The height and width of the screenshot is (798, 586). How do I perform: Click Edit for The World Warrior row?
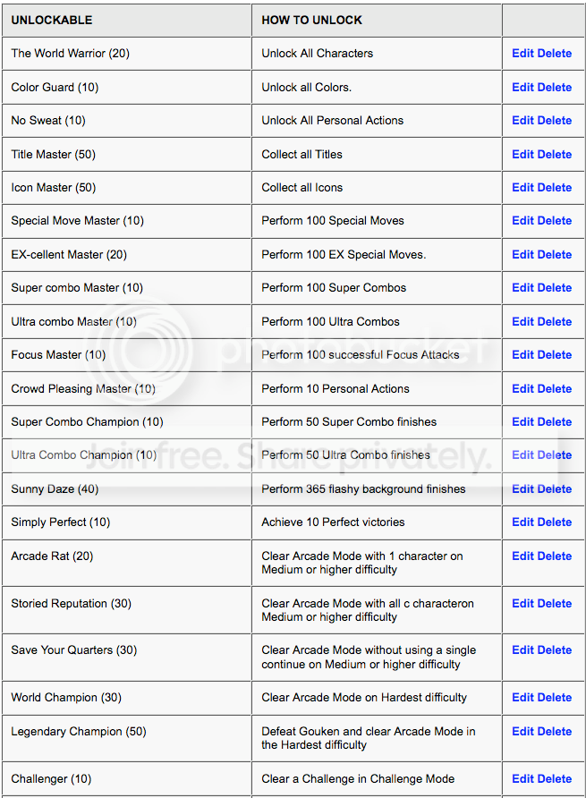pos(522,54)
